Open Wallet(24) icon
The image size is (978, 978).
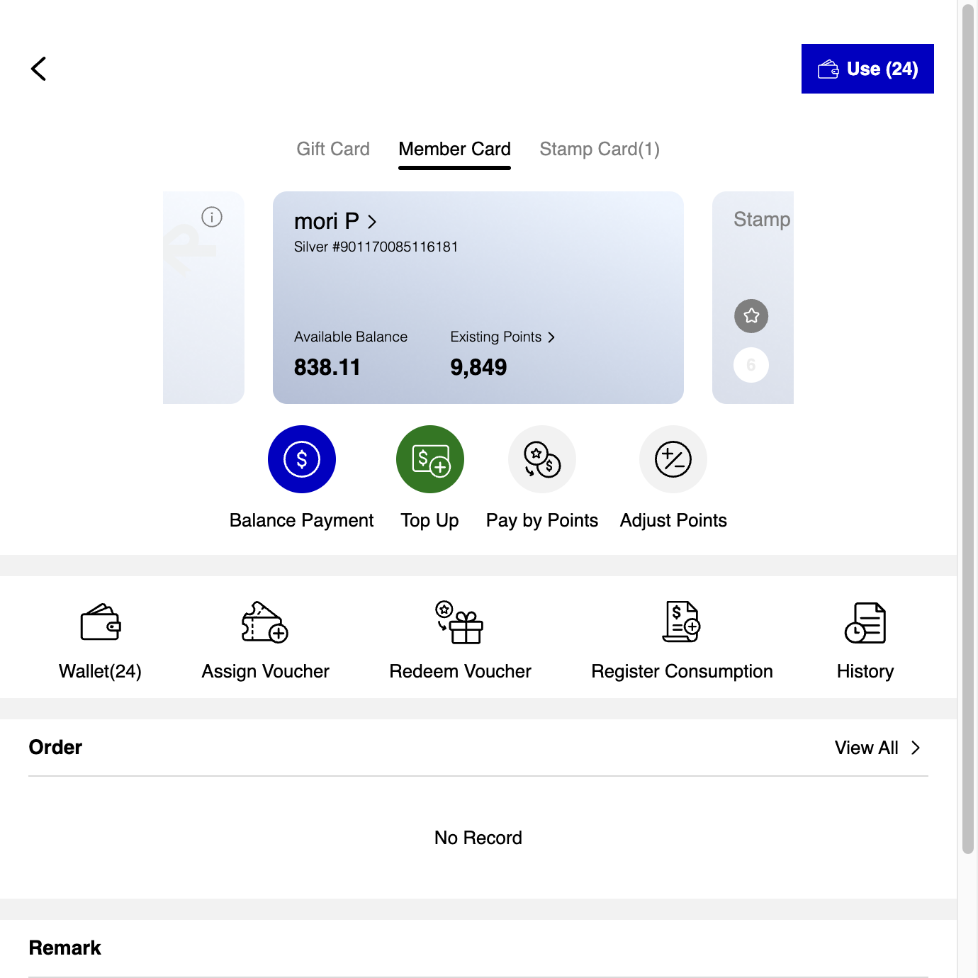[101, 622]
